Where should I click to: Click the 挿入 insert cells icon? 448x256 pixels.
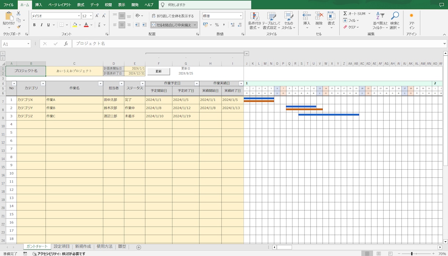click(307, 16)
